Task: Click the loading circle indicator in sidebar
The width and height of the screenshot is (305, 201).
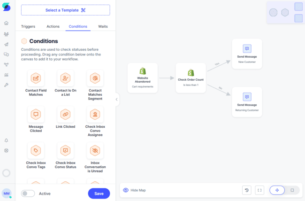Action: 6,173
